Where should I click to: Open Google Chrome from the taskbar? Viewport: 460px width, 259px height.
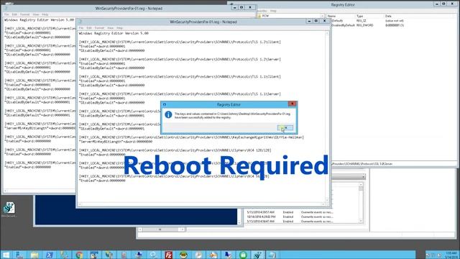pos(79,255)
